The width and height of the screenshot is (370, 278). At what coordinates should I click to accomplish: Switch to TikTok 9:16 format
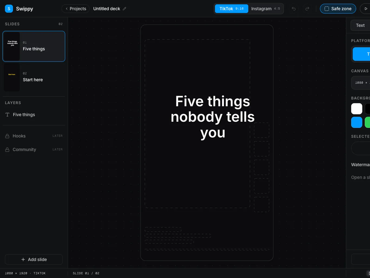click(x=232, y=9)
